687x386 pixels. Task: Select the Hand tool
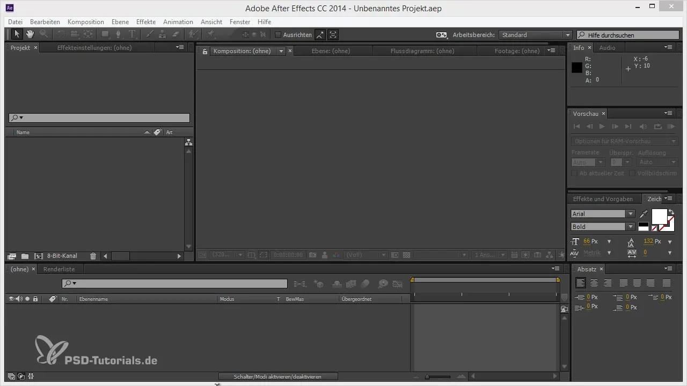pyautogui.click(x=30, y=34)
